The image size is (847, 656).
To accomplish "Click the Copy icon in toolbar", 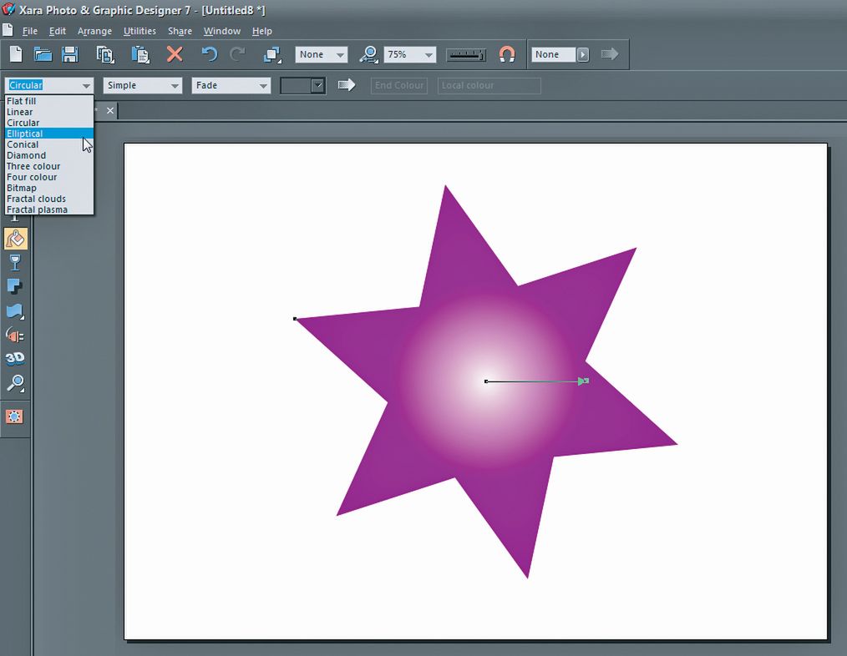I will [x=104, y=54].
